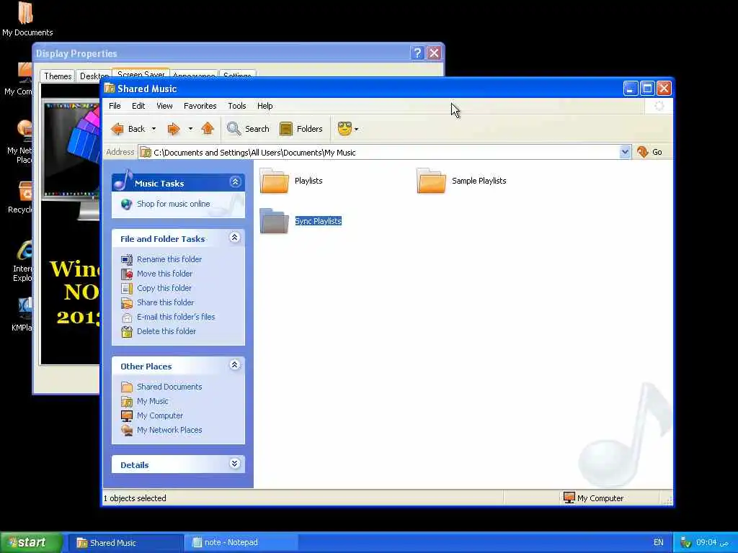Open the Start menu
Screen dimensions: 738x553
point(31,543)
